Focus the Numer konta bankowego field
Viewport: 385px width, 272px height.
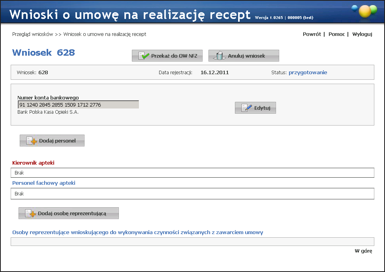click(x=78, y=105)
